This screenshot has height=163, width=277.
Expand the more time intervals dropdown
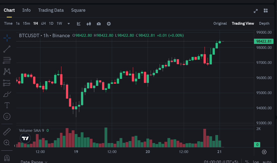(69, 23)
